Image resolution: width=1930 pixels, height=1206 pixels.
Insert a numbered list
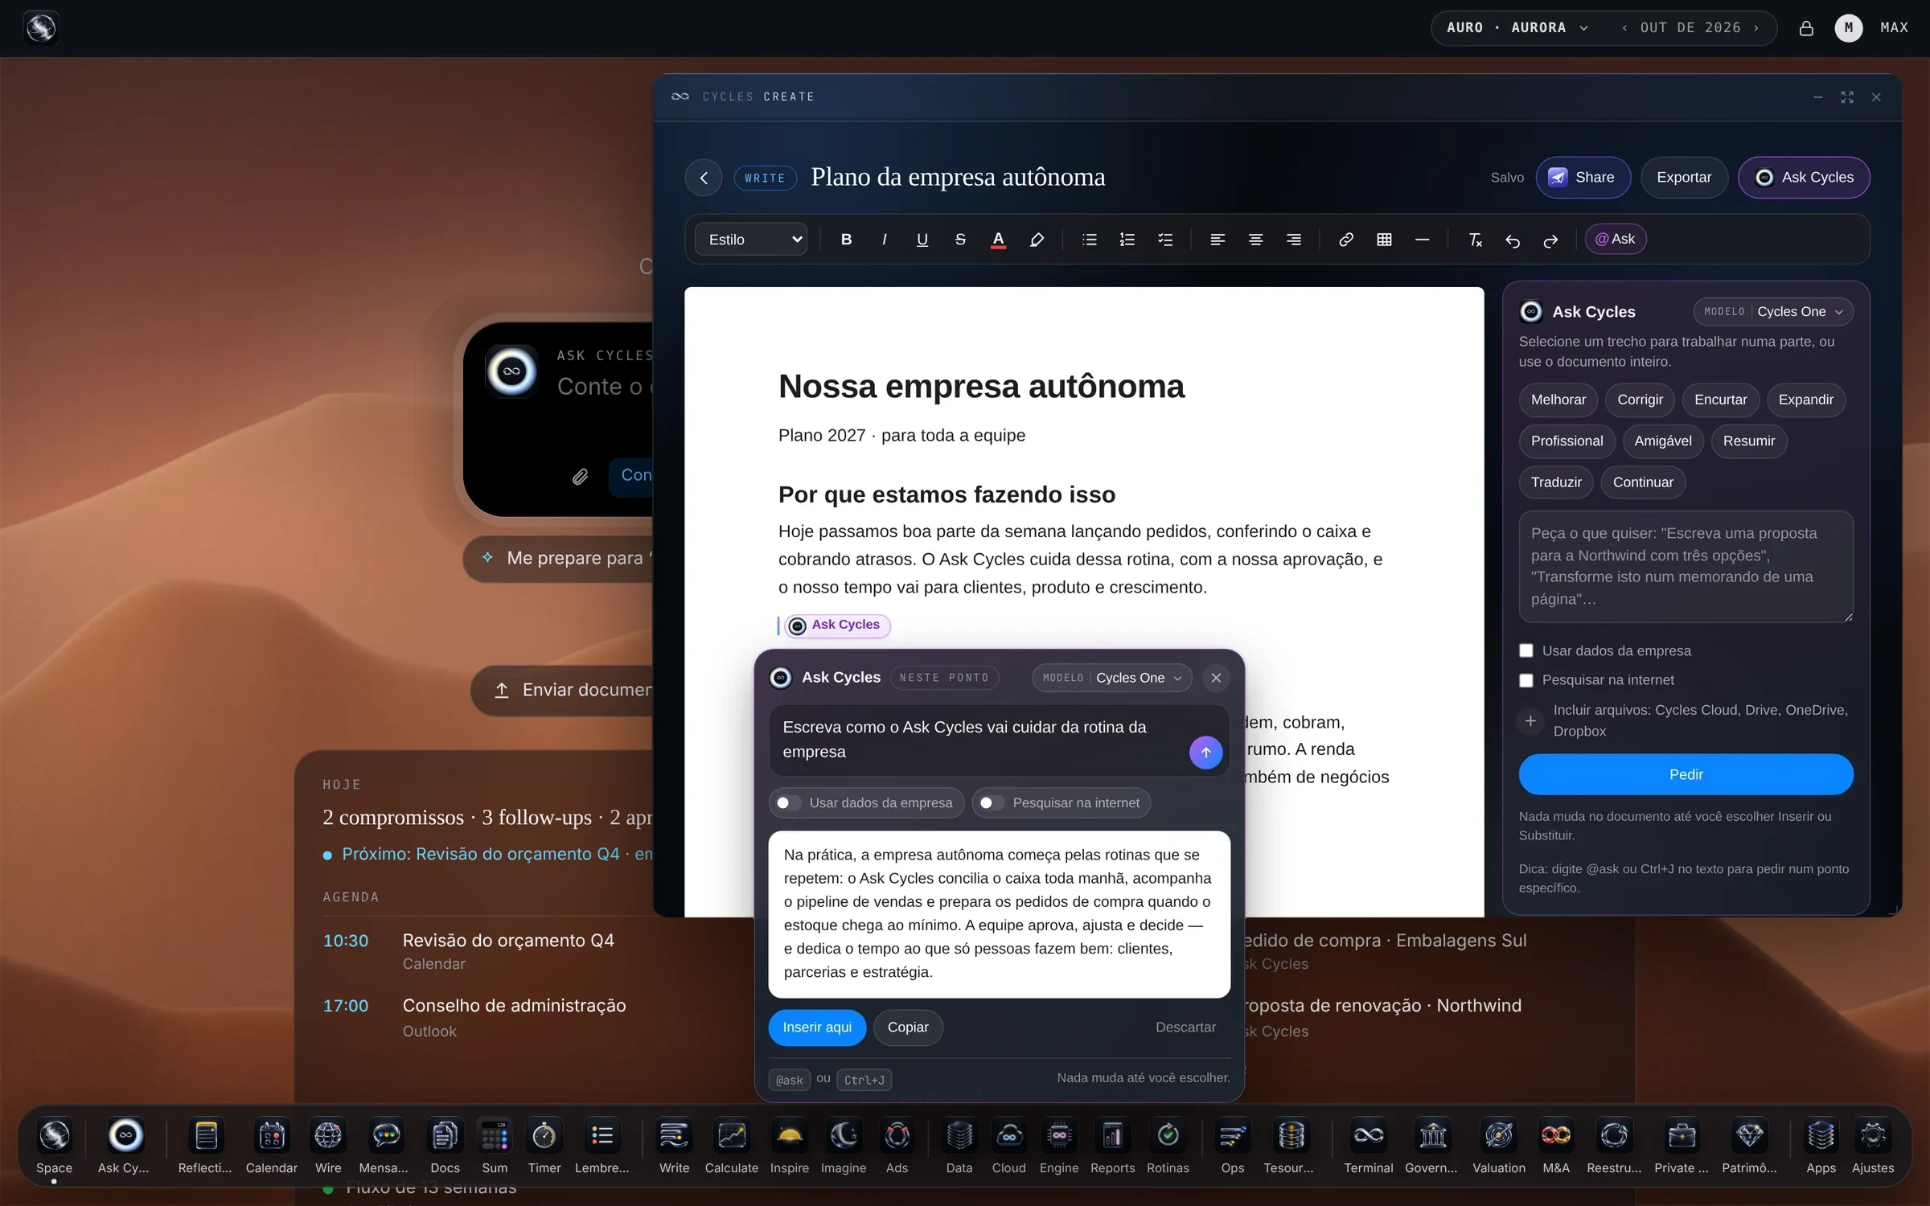coord(1127,240)
